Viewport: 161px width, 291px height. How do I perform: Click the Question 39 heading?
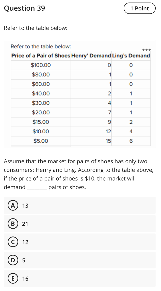(25, 8)
